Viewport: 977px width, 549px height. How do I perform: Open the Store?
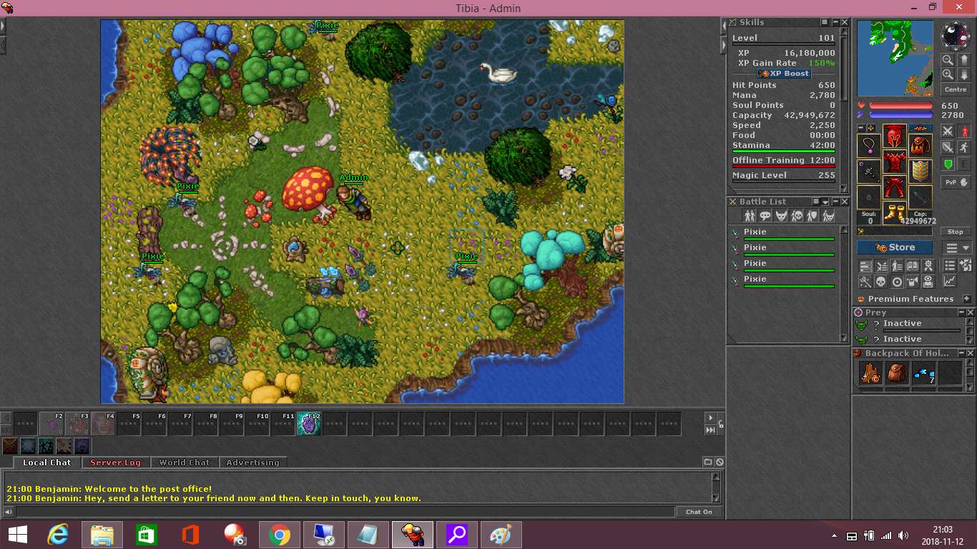pyautogui.click(x=895, y=247)
